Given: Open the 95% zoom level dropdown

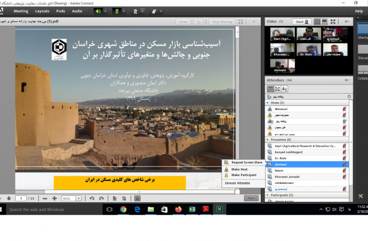Looking at the screenshot, I should (x=79, y=199).
